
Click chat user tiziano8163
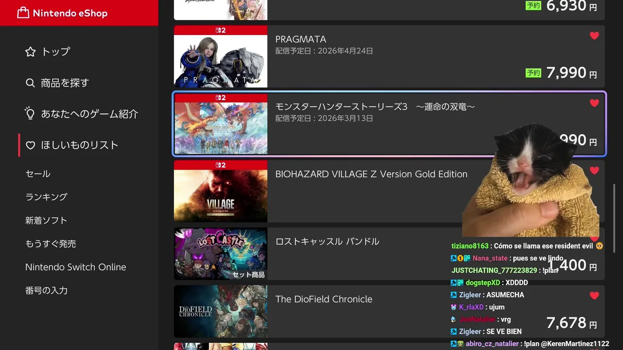470,246
